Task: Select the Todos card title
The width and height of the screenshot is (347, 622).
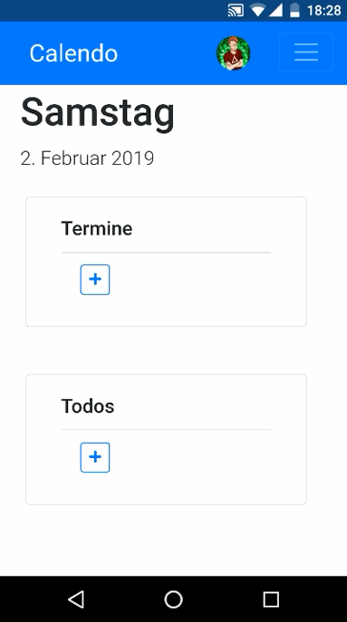Action: pyautogui.click(x=88, y=407)
